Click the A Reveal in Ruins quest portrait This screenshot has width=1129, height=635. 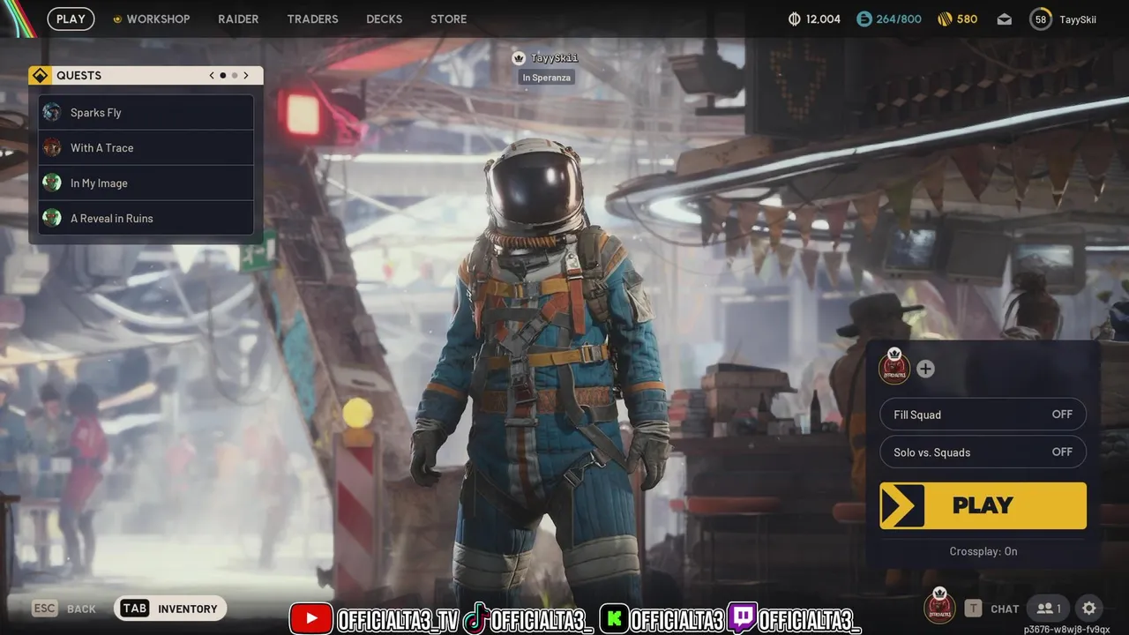pyautogui.click(x=52, y=218)
